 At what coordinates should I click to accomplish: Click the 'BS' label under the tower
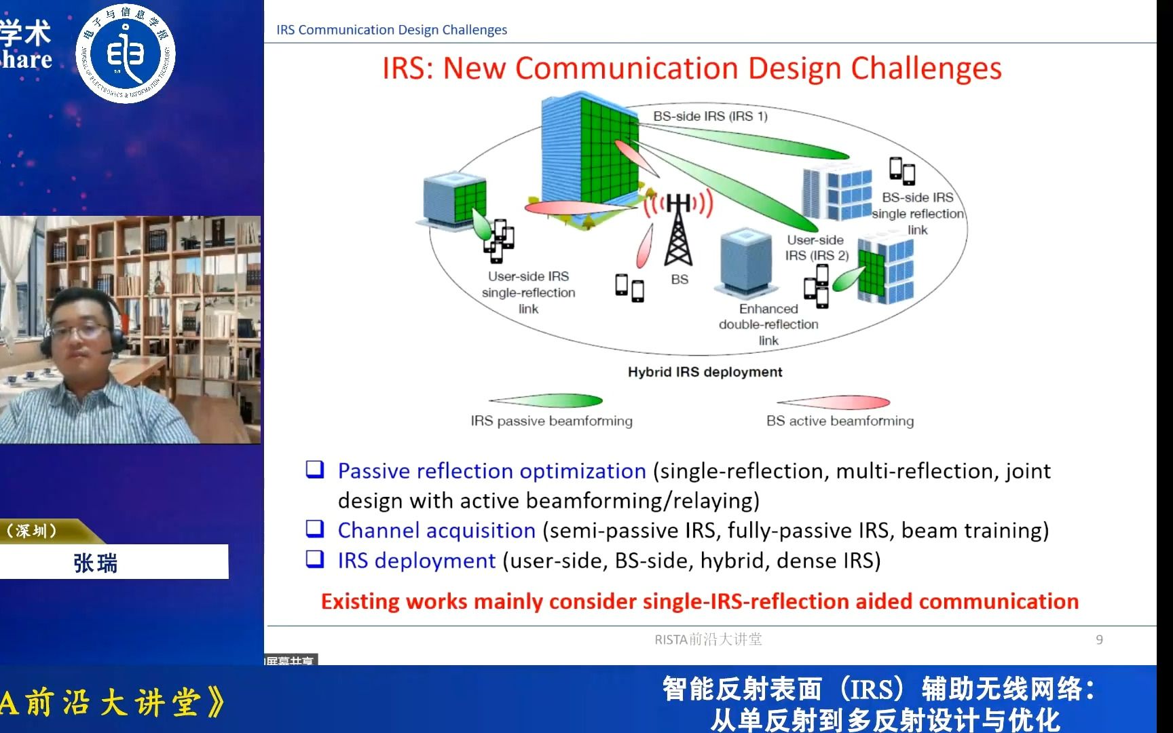679,279
